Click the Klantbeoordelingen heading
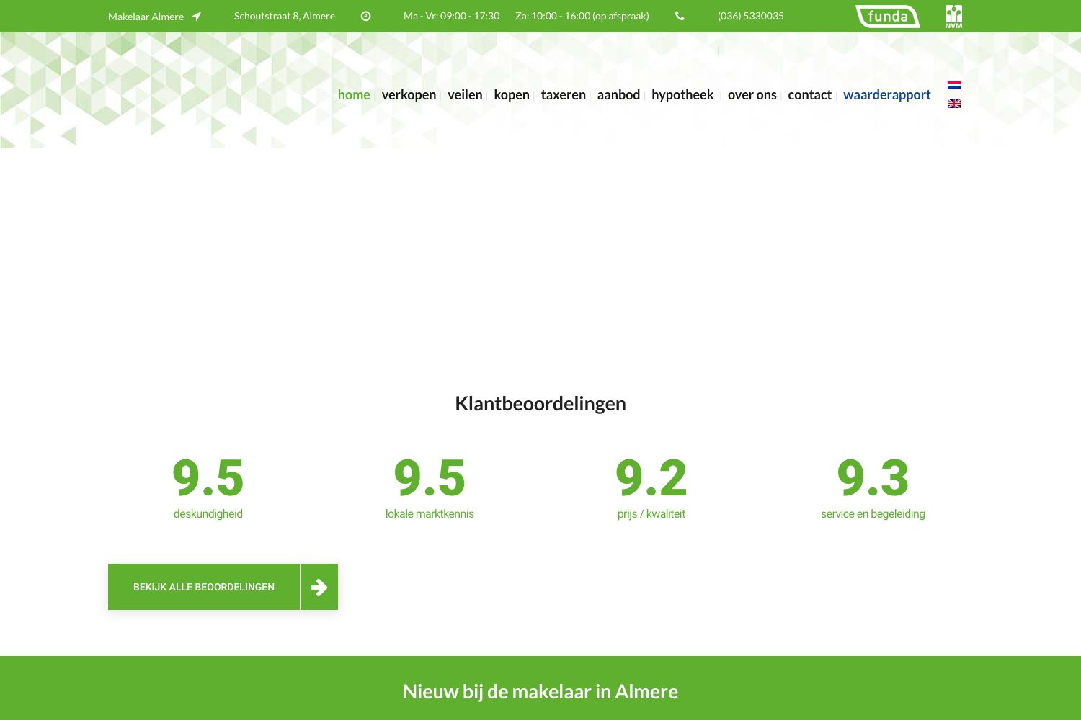1081x720 pixels. 540,403
